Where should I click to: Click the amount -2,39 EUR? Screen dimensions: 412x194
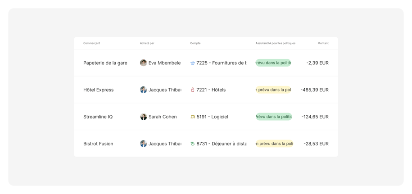pyautogui.click(x=317, y=63)
